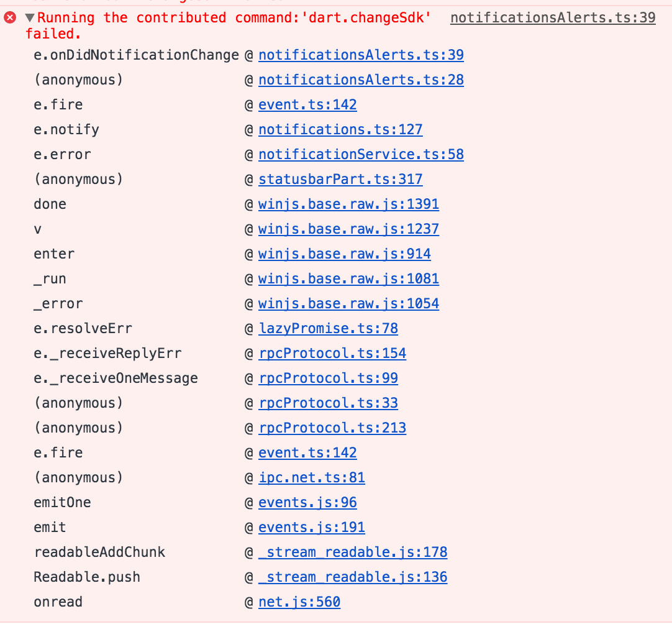Open rpcProtocol.ts:154 link for _receiveReplyErr
Viewport: 672px width, 624px height.
click(x=332, y=353)
